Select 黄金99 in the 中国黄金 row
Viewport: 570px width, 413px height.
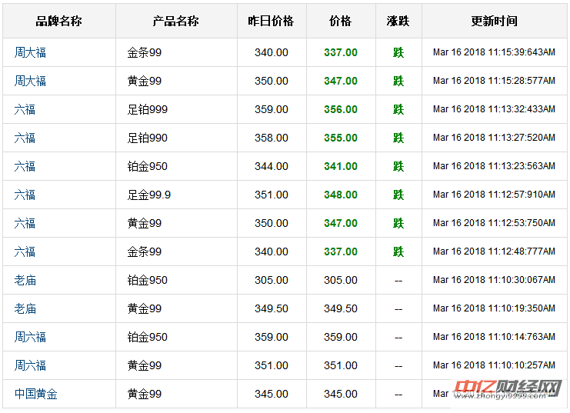click(145, 394)
